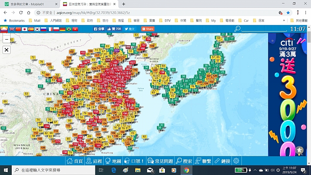
Task: Open 搜索 search in bottom navigation
Action: pos(184,161)
